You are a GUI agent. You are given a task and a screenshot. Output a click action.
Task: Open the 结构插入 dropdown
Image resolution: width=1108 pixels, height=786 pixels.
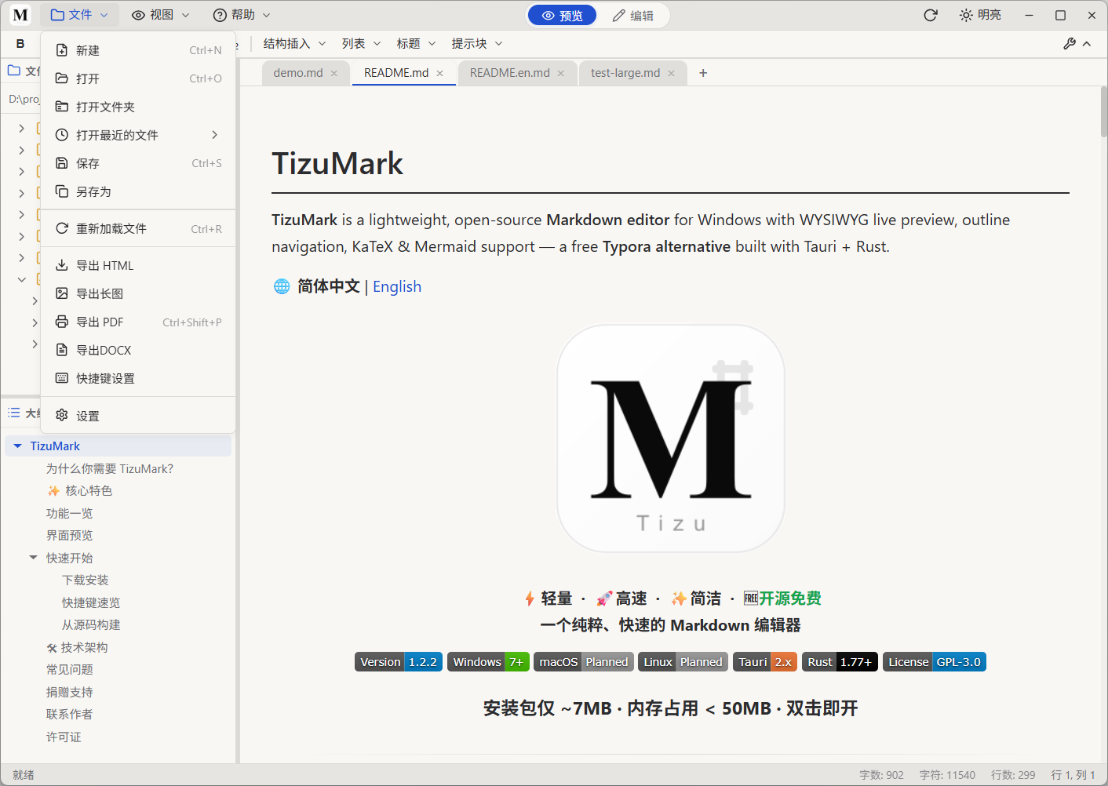(294, 44)
